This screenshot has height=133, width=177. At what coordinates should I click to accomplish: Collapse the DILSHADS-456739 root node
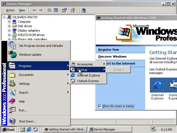(x=4, y=17)
